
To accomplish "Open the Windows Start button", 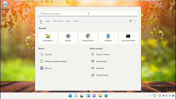I will [70, 96].
